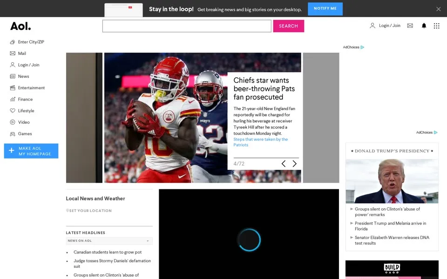Open the Steps that were taken by the Patriots link
This screenshot has height=279, width=447.
[261, 142]
